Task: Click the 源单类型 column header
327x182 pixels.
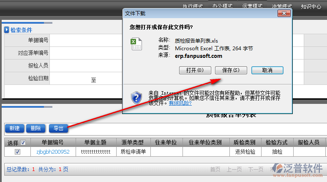Action: click(x=133, y=142)
